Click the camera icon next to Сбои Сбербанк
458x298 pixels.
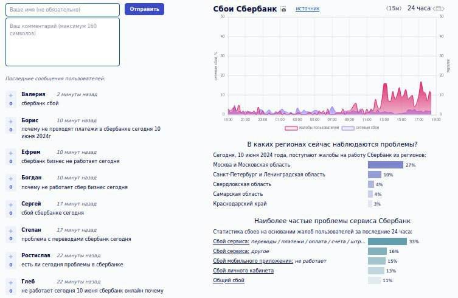(283, 9)
